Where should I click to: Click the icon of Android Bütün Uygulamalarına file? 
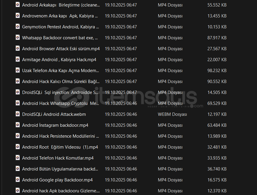click(x=17, y=169)
